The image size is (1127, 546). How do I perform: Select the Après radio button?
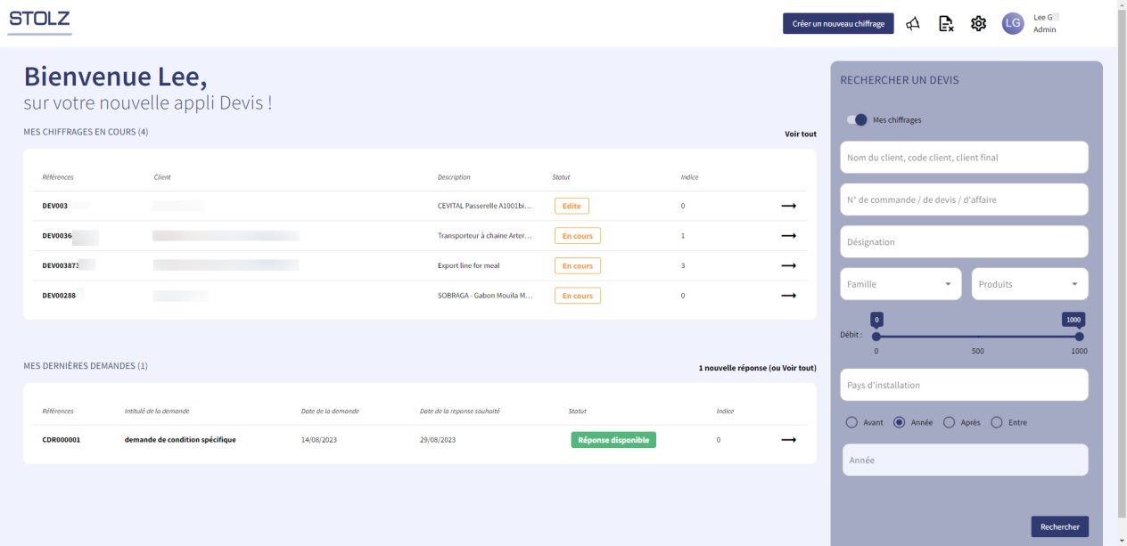(x=949, y=422)
